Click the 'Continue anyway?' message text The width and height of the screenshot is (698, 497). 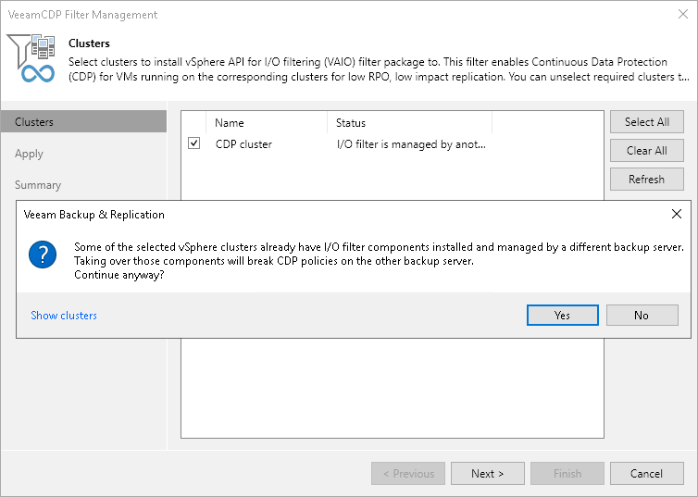(119, 275)
